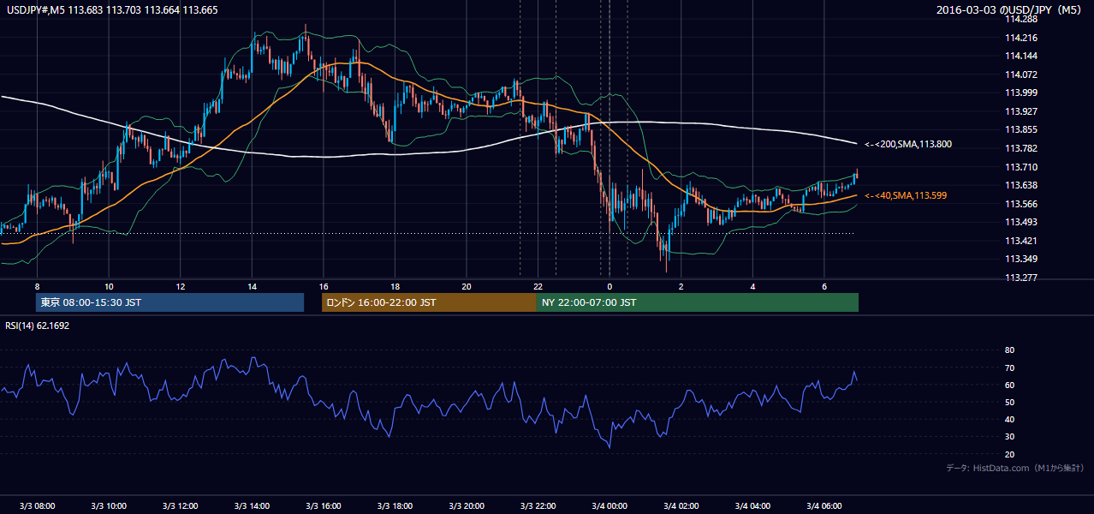The image size is (1094, 514).
Task: Click the 3/3 08:00 time axis label
Action: click(x=37, y=506)
